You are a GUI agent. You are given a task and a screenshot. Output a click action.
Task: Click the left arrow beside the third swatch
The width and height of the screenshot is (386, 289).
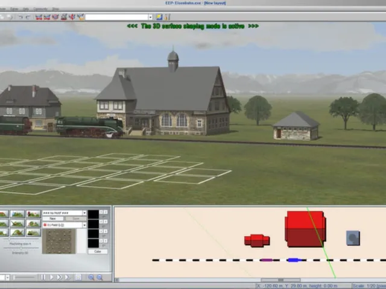click(x=101, y=231)
